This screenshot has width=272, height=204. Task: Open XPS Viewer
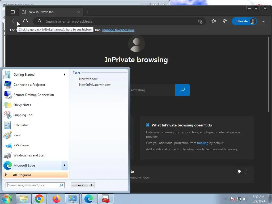point(36,145)
